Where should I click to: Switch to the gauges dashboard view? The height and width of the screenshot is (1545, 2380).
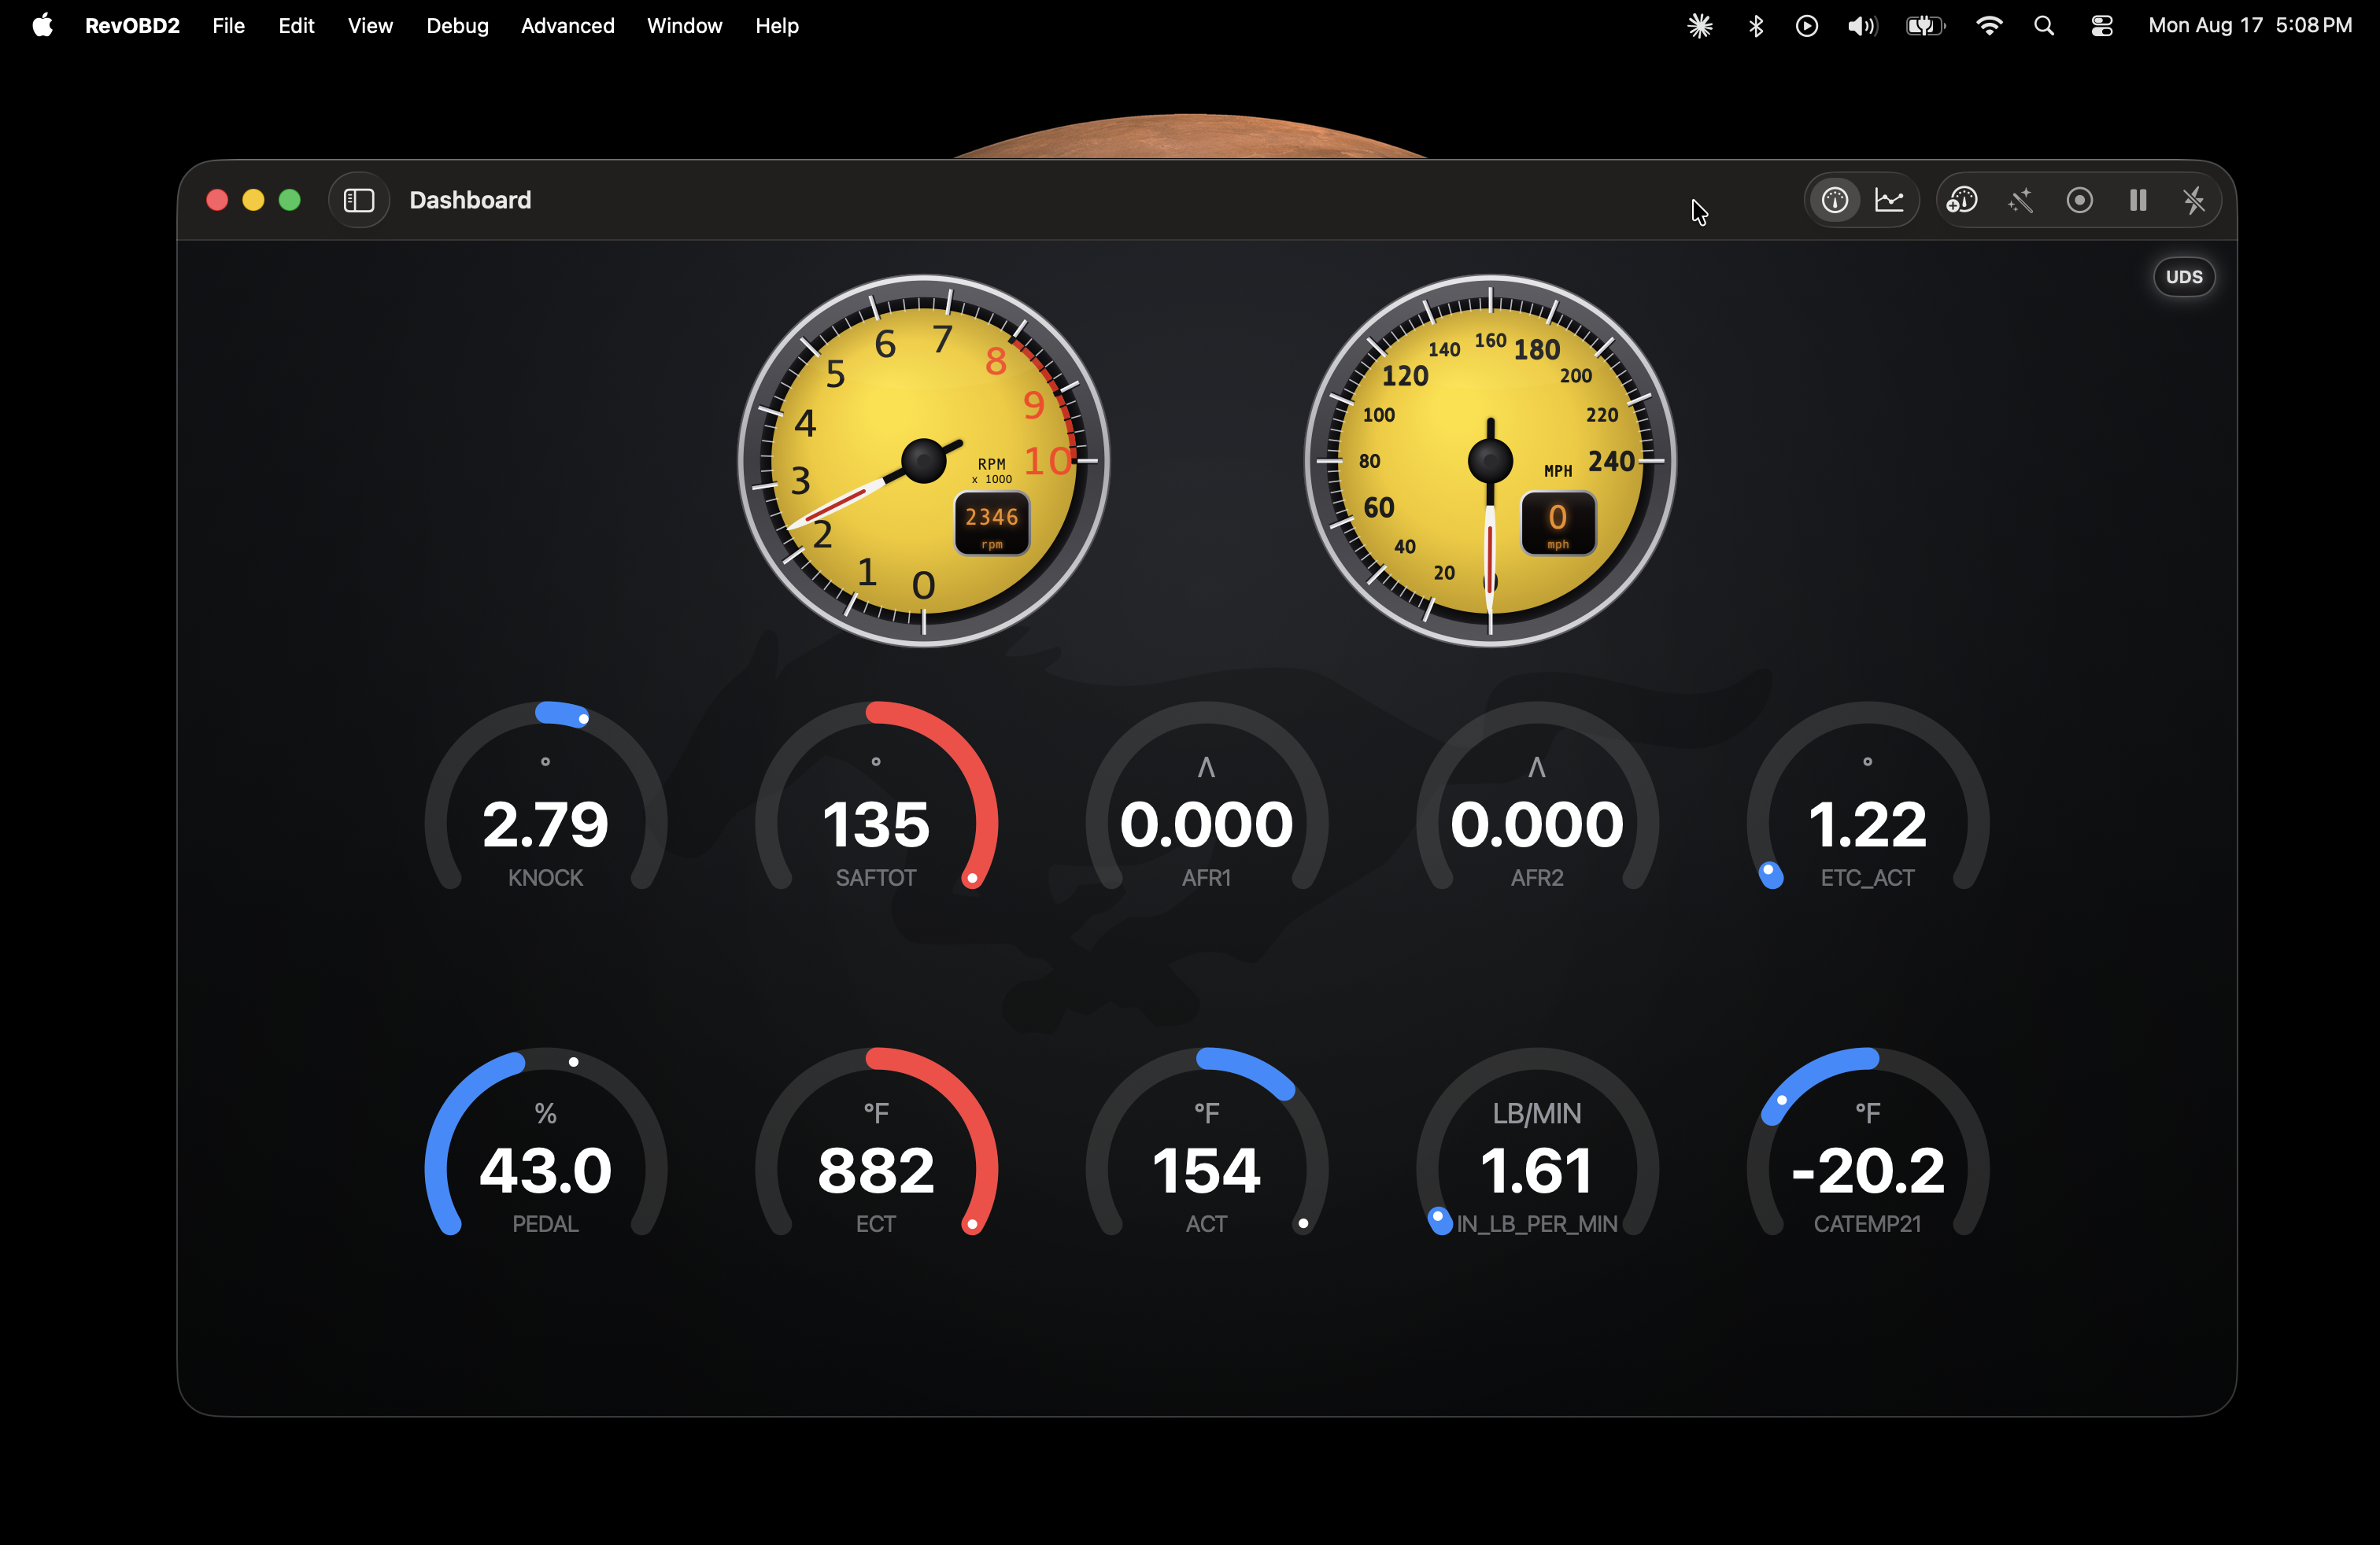1834,200
